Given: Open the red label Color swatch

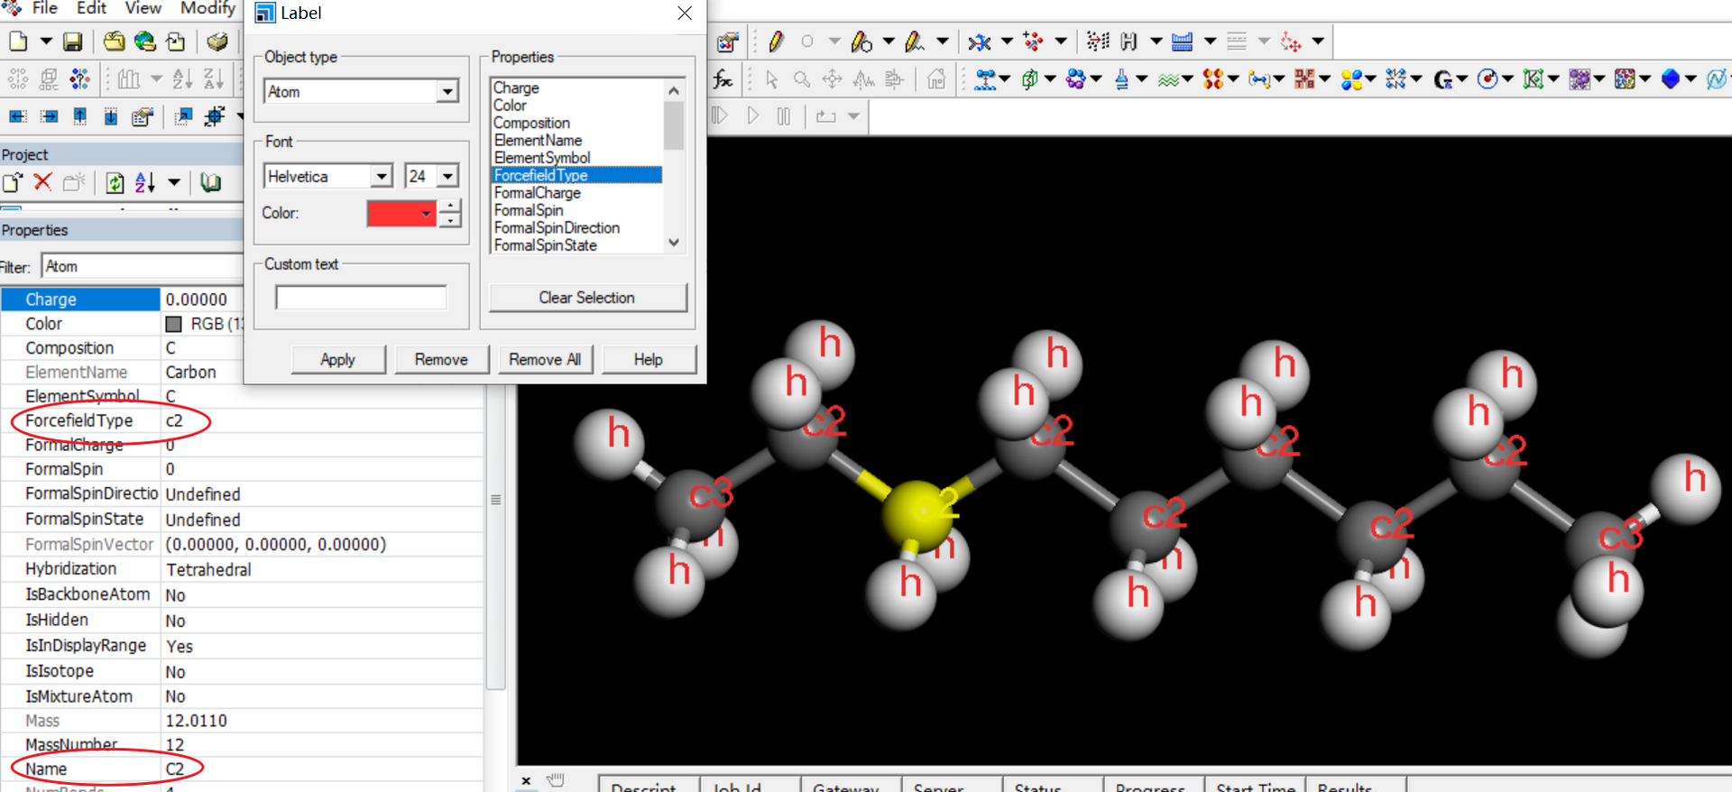Looking at the screenshot, I should 401,214.
